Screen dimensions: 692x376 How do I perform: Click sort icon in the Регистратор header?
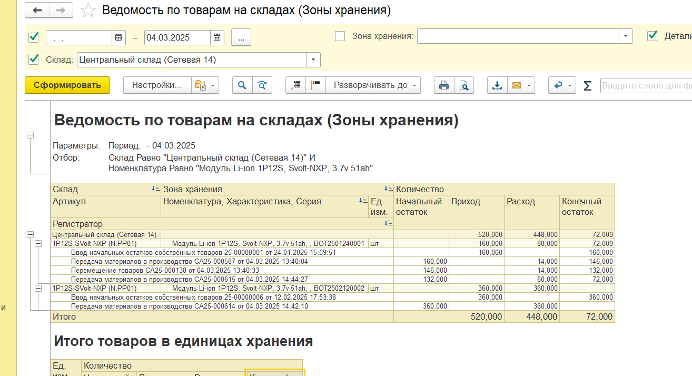[x=388, y=223]
